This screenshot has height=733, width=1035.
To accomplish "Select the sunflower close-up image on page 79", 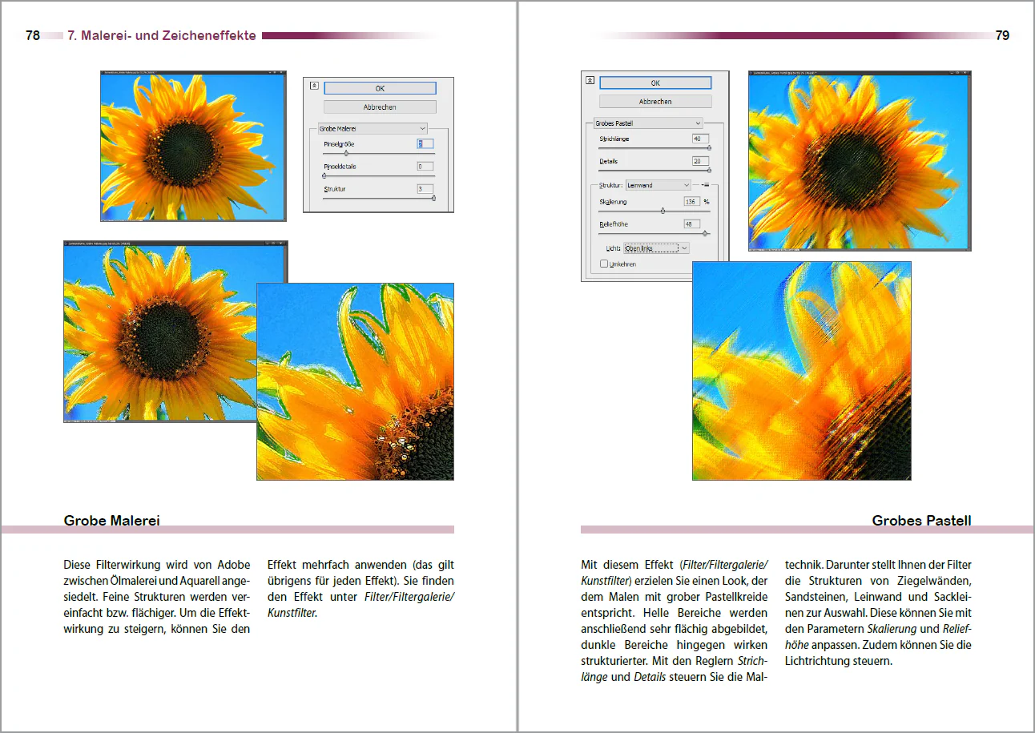I will 802,371.
